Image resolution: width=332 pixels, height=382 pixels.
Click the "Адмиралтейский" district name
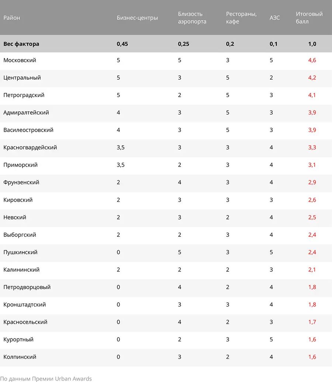point(26,112)
